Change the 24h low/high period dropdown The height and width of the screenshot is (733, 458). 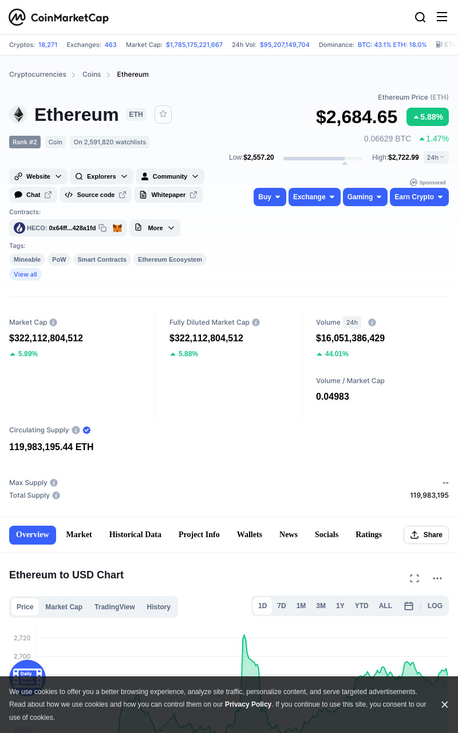(436, 157)
